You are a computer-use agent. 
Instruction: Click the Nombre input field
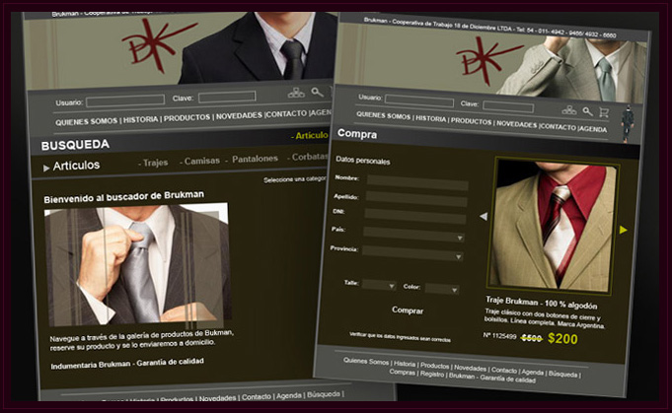(x=417, y=182)
